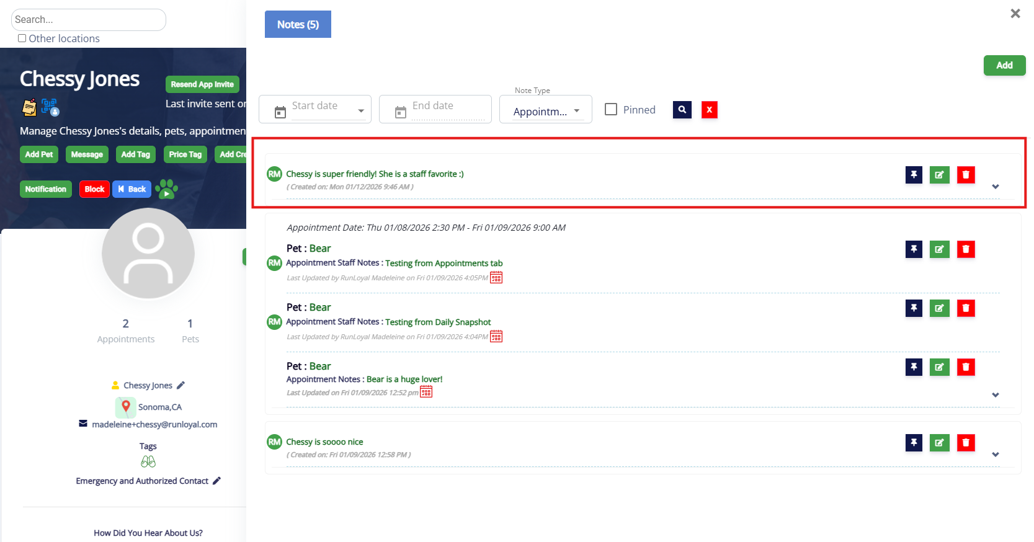
Task: Enable the Other locations checkbox
Action: tap(22, 38)
